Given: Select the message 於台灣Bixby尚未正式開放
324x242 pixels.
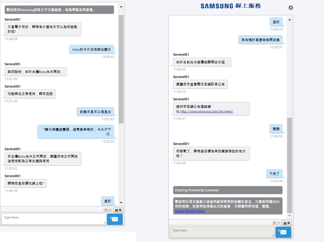Looking at the screenshot, I should [x=43, y=159].
